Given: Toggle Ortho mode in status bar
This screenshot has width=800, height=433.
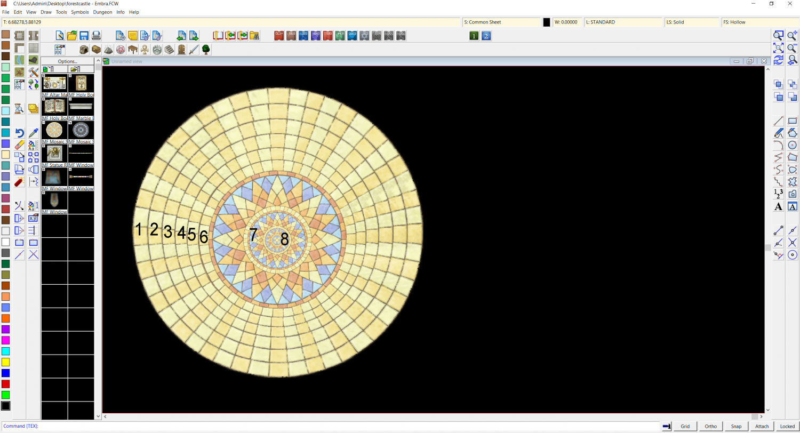Looking at the screenshot, I should [710, 426].
